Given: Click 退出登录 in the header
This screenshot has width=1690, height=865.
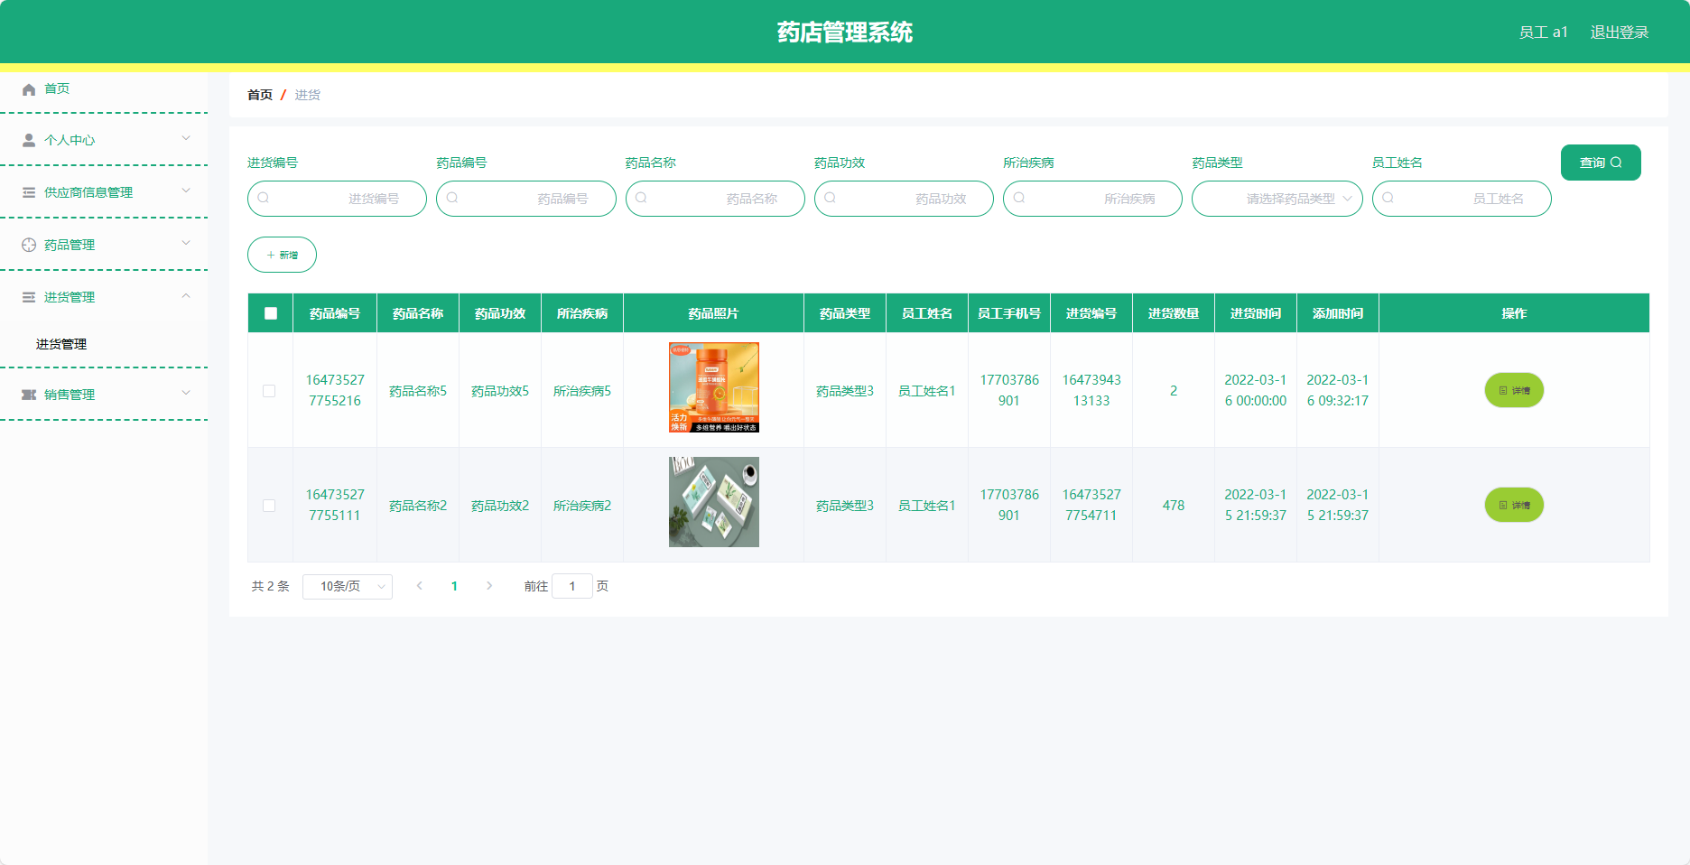Looking at the screenshot, I should click(x=1620, y=33).
